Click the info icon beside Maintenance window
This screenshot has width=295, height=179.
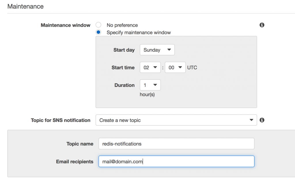(x=262, y=25)
